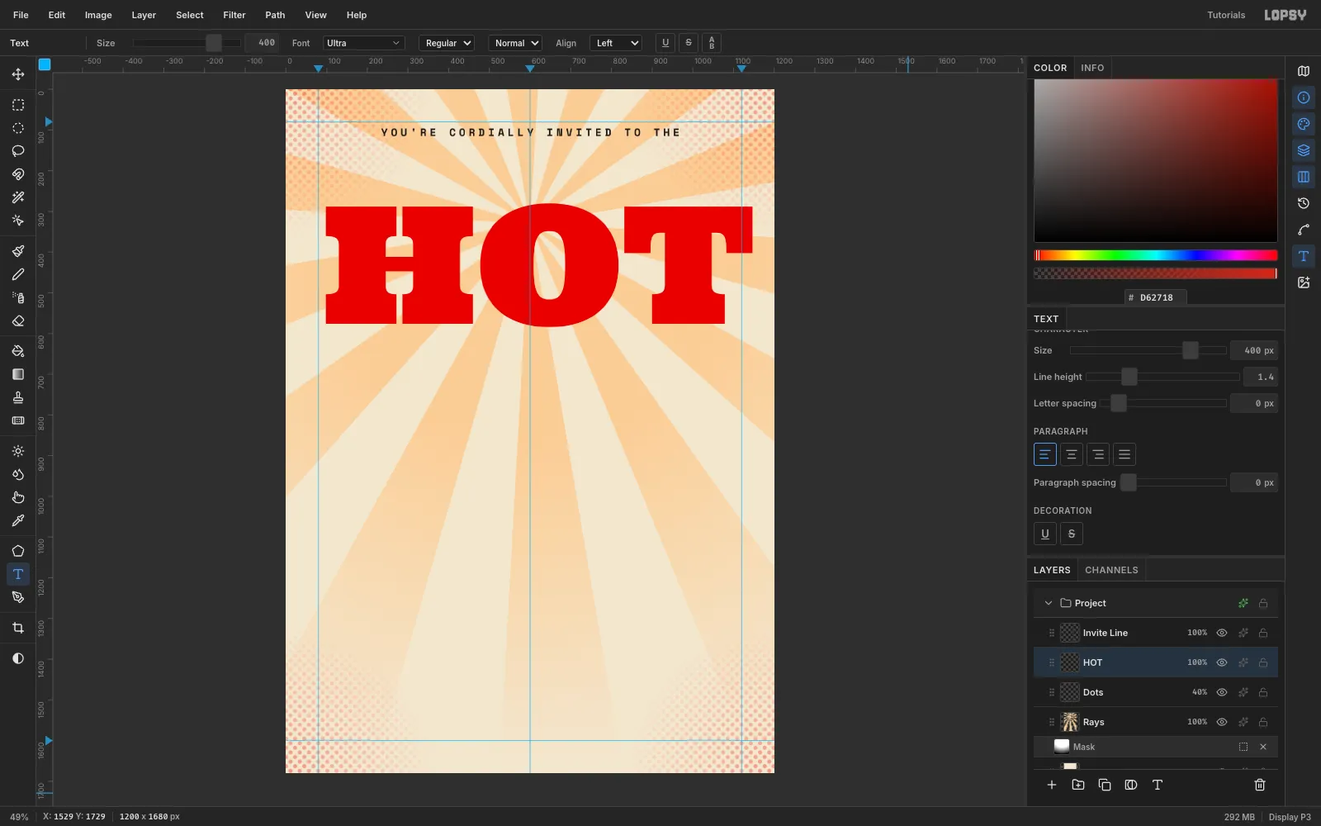Toggle underline in Decoration section
The image size is (1321, 826).
tap(1045, 534)
